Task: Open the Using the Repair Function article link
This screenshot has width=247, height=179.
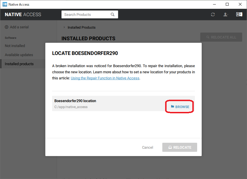Action: 105,78
